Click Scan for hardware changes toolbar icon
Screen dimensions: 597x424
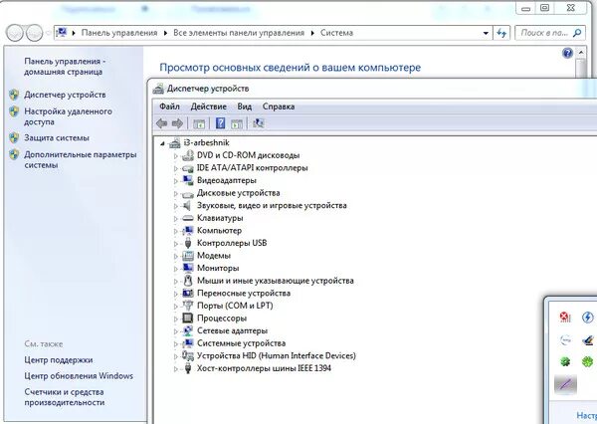[258, 123]
